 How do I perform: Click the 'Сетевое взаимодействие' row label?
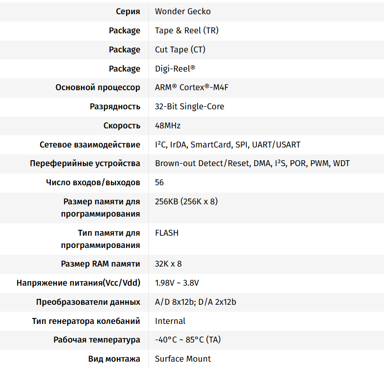(90, 145)
